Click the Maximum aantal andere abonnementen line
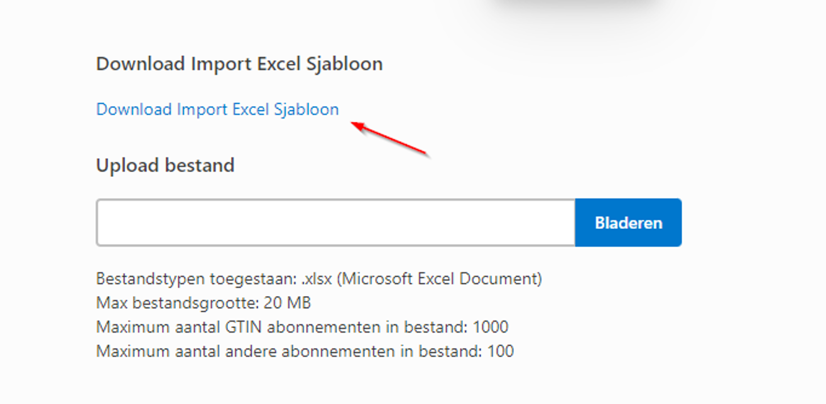The image size is (826, 404). click(x=305, y=351)
